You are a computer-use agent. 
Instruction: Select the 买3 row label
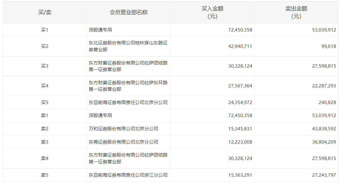click(44, 66)
